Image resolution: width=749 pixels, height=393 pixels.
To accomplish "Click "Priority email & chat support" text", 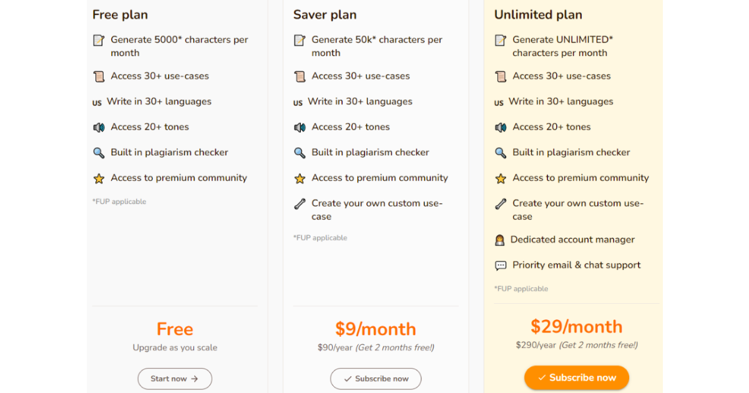I will coord(576,265).
